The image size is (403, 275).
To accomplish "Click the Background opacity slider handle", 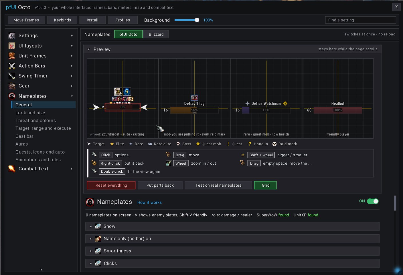I will pyautogui.click(x=197, y=20).
